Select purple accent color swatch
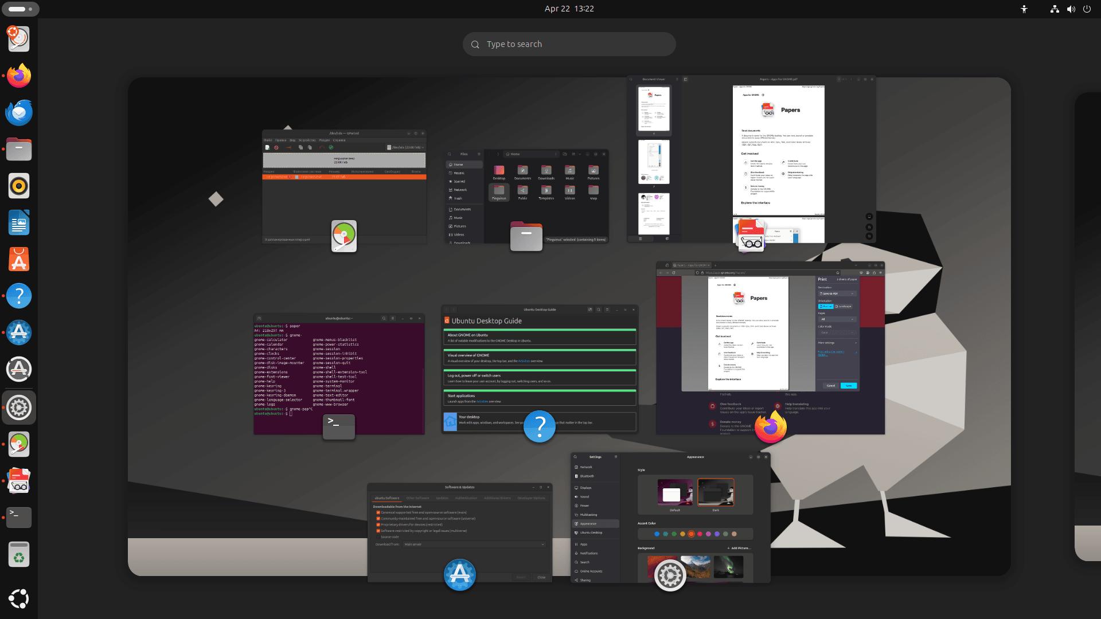Image resolution: width=1101 pixels, height=619 pixels. click(717, 534)
